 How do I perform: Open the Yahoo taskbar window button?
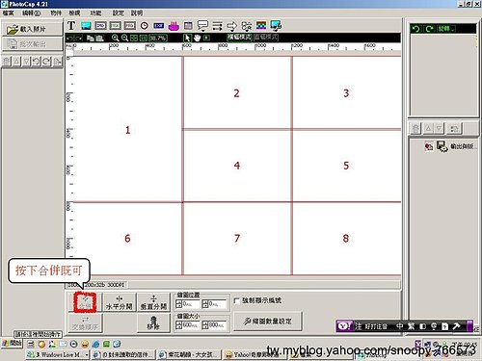coord(254,354)
